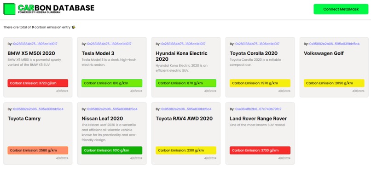371x184 pixels.
Task: Select the green 870 g/km emission badge
Action: 186,83
